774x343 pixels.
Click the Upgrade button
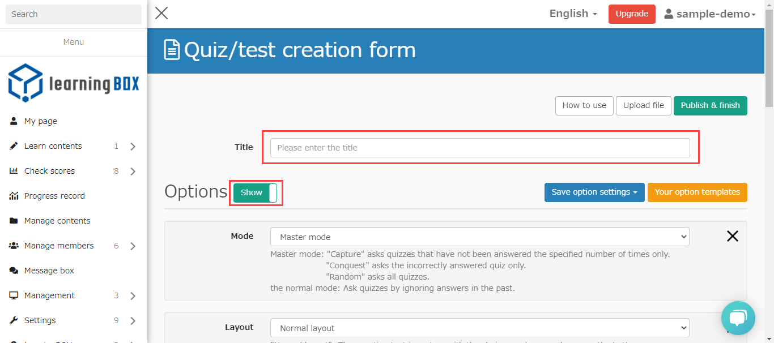click(x=632, y=14)
